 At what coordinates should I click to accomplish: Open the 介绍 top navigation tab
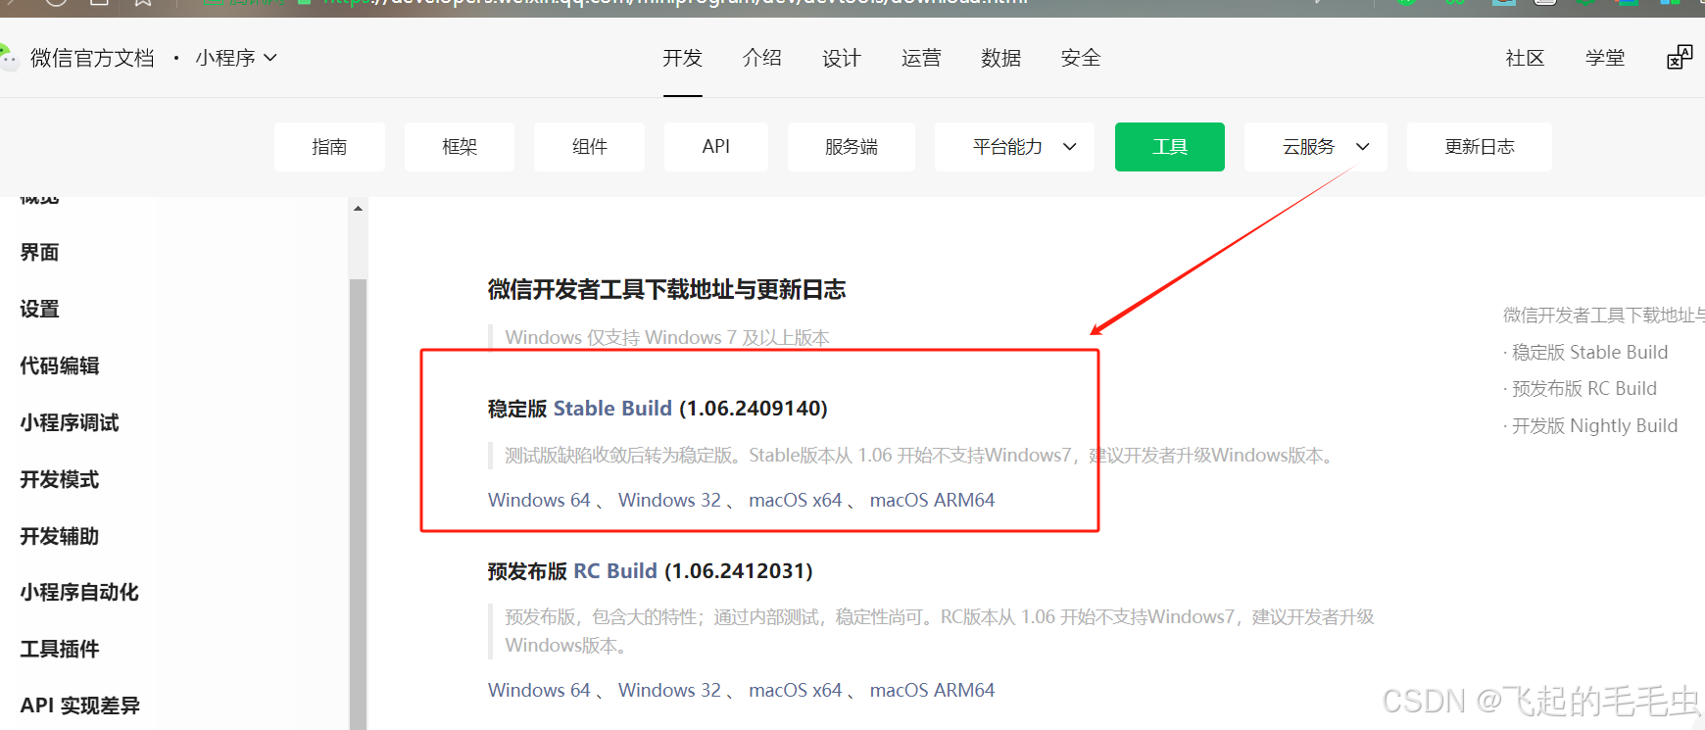tap(761, 58)
